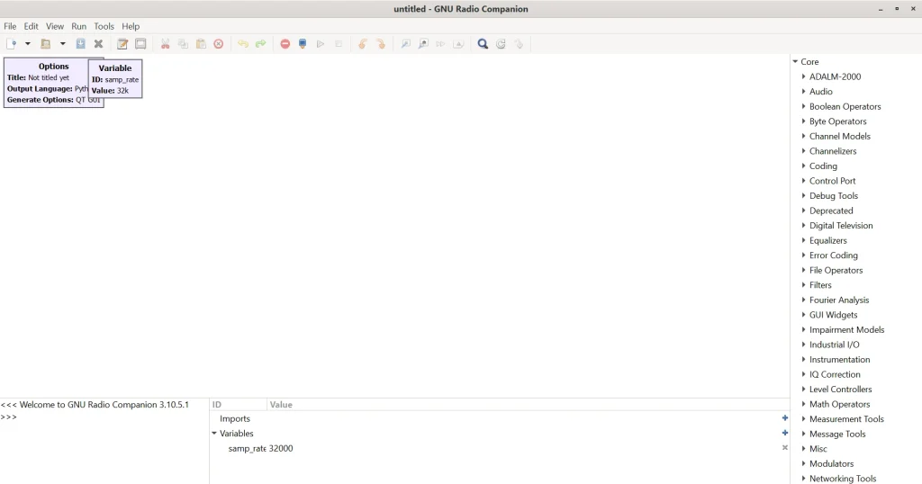
Task: Find blocks with magnifier icon
Action: pyautogui.click(x=483, y=44)
